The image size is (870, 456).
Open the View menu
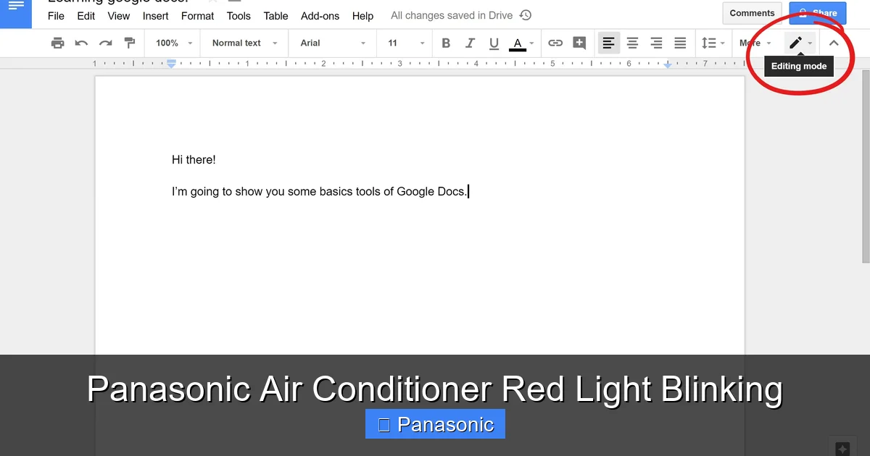point(118,16)
